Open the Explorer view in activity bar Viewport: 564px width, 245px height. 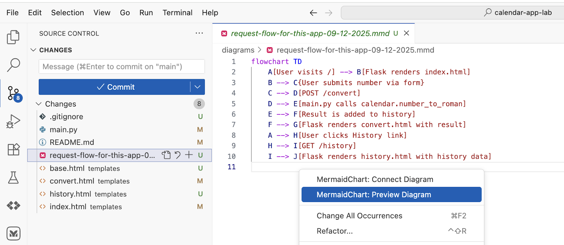(13, 37)
